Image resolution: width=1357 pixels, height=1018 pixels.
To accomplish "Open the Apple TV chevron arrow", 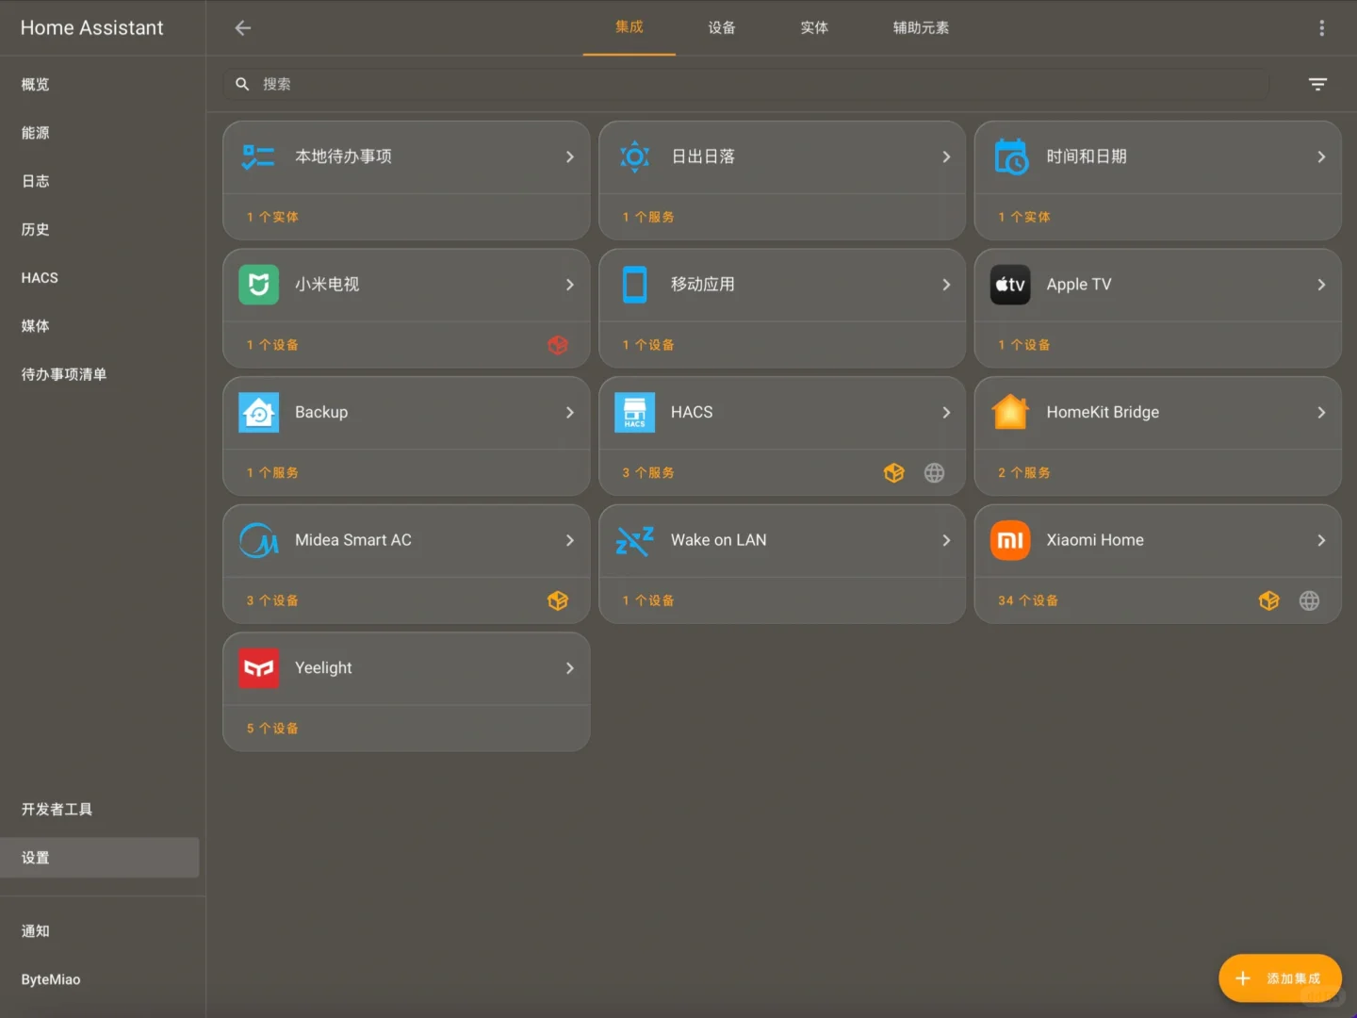I will tap(1321, 285).
